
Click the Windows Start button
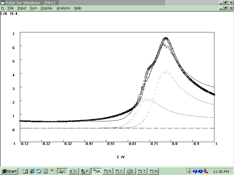pyautogui.click(x=9, y=171)
